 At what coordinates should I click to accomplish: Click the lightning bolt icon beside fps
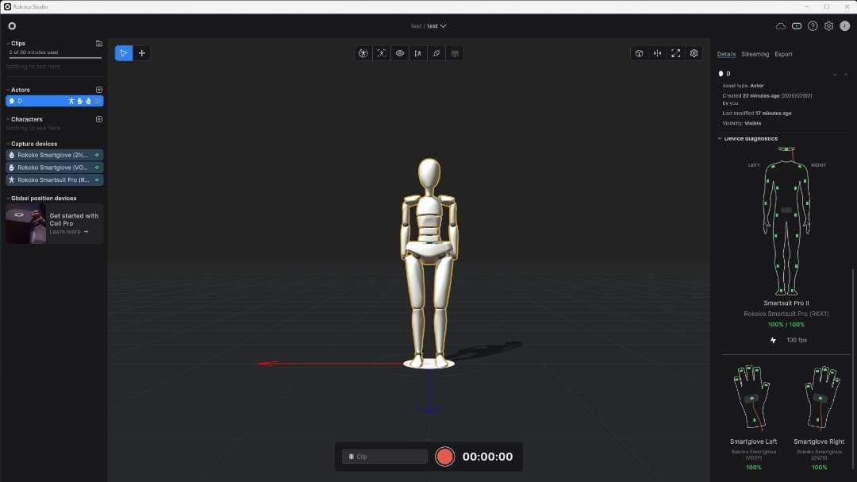773,341
